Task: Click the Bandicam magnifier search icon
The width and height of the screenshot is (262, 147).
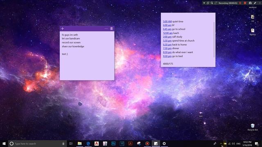Action: [212, 3]
